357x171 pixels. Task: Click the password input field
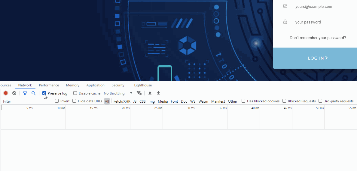323,22
